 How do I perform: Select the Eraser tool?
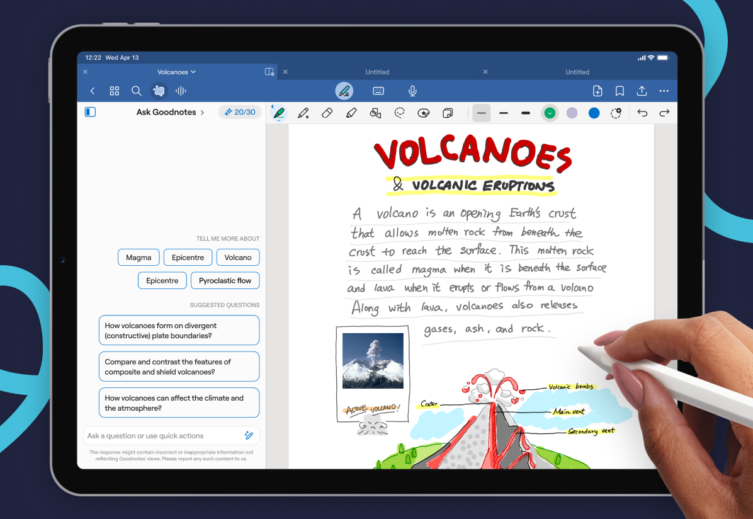coord(327,113)
